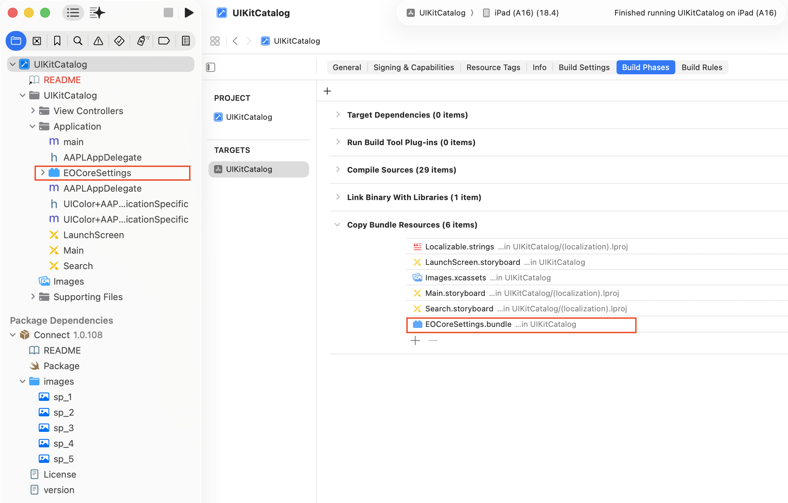Select the Find navigator magnifier icon
The width and height of the screenshot is (788, 503).
point(78,41)
